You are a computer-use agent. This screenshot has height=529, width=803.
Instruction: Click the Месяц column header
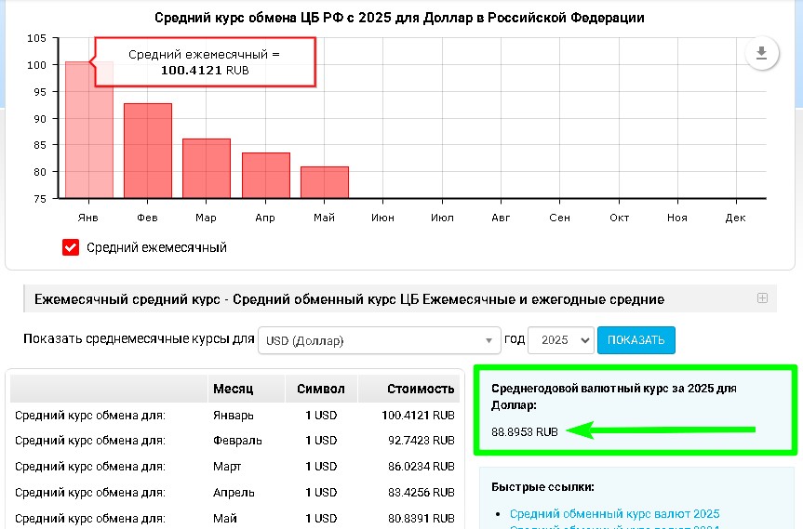(233, 389)
